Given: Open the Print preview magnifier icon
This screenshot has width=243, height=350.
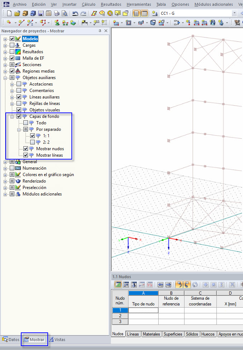Looking at the screenshot, I should 64,13.
